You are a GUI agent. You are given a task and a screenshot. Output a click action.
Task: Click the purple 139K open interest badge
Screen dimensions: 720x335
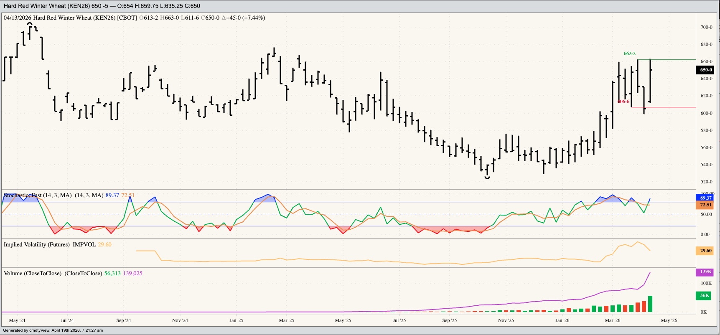coord(706,272)
